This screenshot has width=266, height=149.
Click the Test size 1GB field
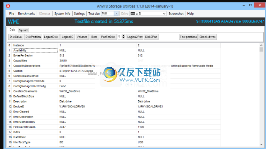click(108, 13)
